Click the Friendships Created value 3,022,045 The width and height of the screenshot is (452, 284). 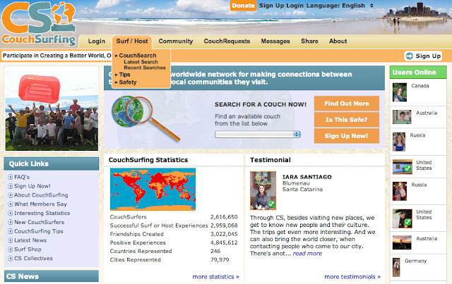click(224, 234)
